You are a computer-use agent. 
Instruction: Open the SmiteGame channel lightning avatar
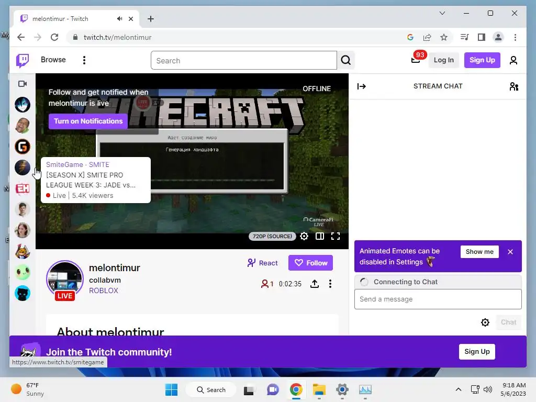coord(23,167)
